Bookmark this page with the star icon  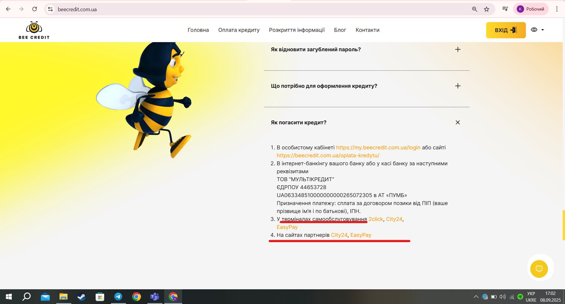487,9
